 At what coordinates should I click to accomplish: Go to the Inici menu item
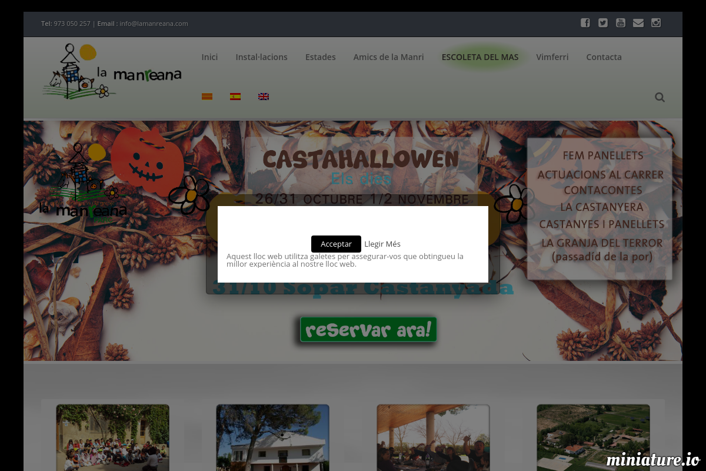209,57
